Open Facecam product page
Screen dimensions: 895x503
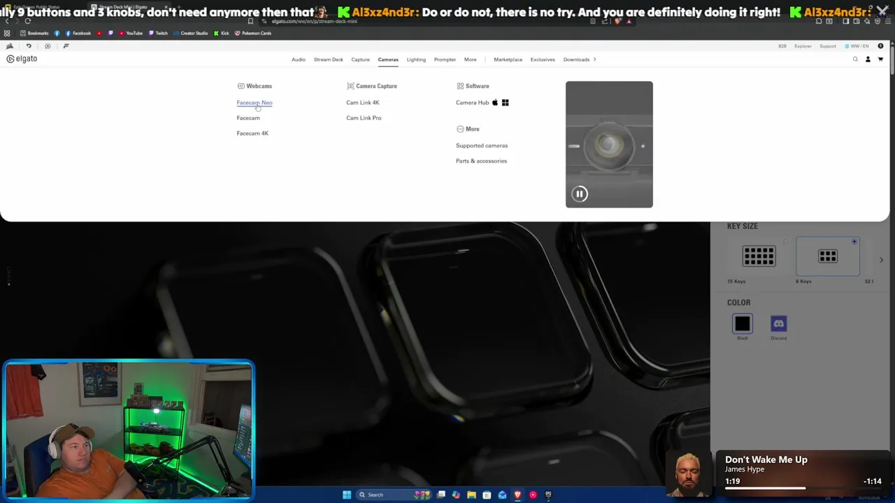[x=248, y=118]
